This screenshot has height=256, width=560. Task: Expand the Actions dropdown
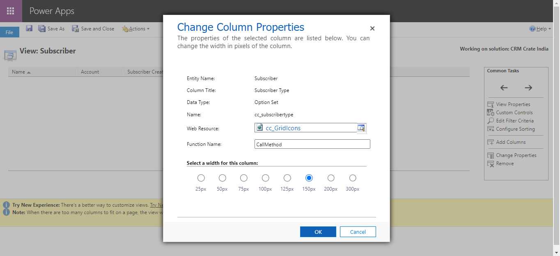tap(136, 28)
